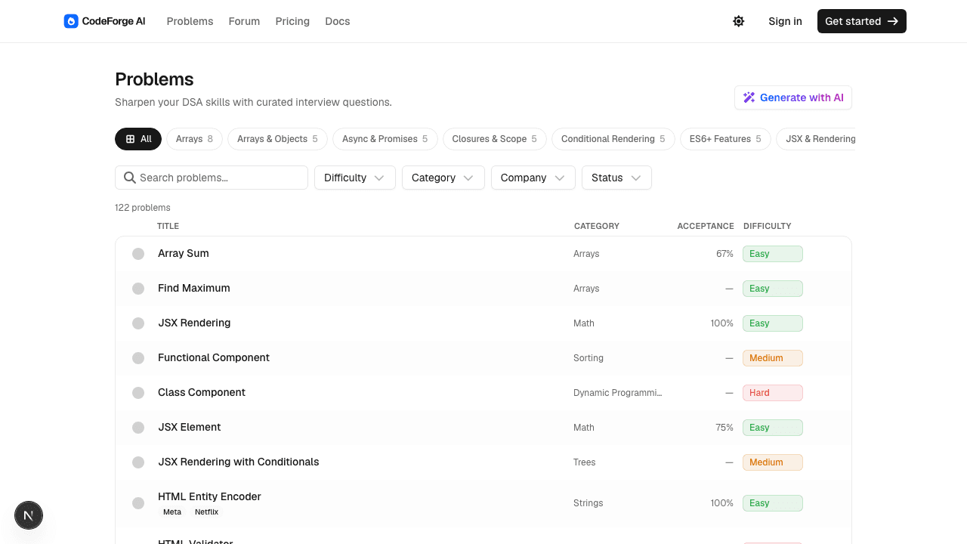The height and width of the screenshot is (544, 967).
Task: Click the Search problems input field
Action: tap(212, 178)
